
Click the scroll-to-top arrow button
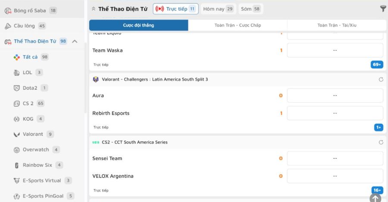pyautogui.click(x=375, y=198)
